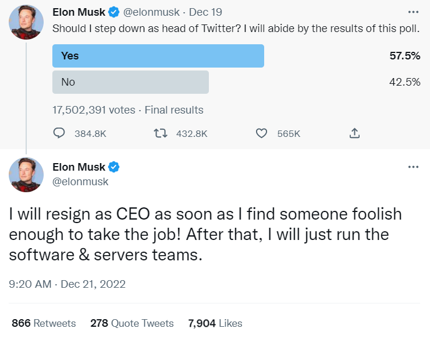
Task: Open the avatar on the poll tweet
Action: pos(26,22)
